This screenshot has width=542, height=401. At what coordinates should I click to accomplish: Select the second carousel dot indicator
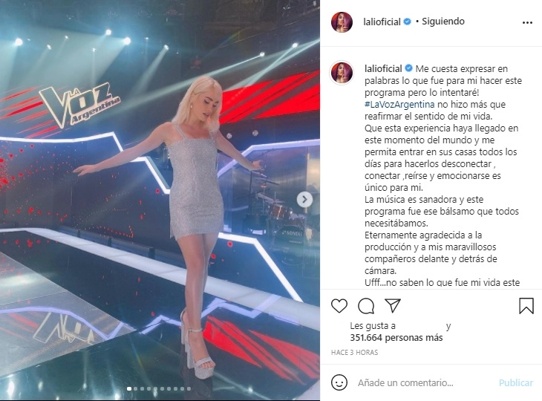[x=135, y=388]
